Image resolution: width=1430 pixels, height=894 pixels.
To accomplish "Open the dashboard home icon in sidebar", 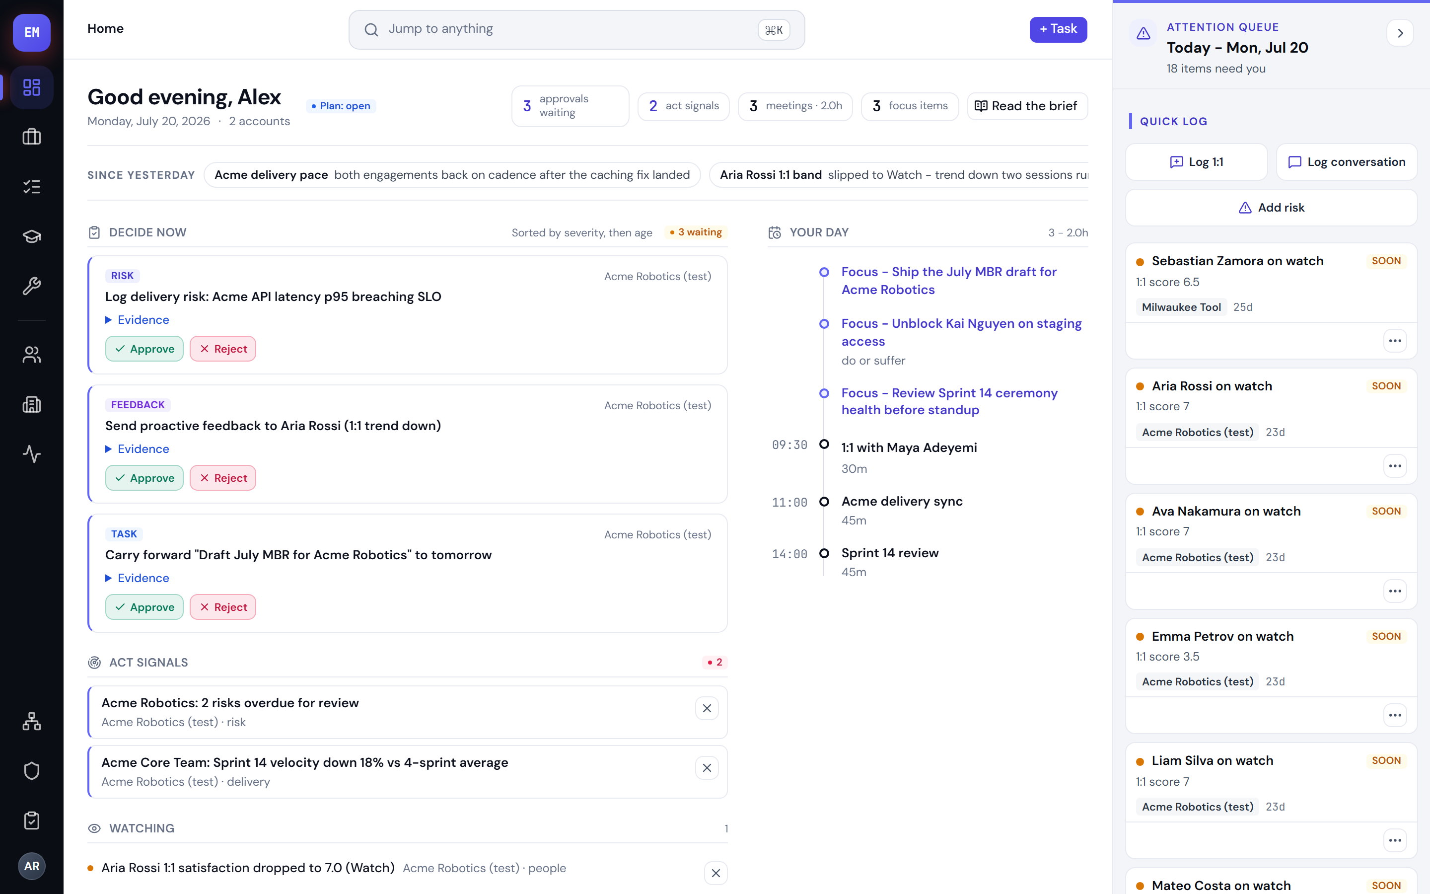I will click(31, 87).
